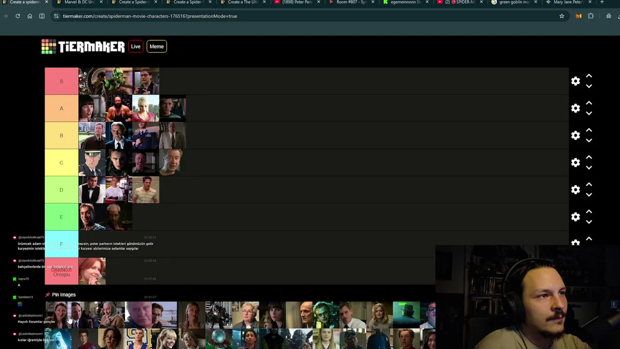View site information for tiermaker.com
Screen dimensions: 620x349
pyautogui.click(x=56, y=16)
